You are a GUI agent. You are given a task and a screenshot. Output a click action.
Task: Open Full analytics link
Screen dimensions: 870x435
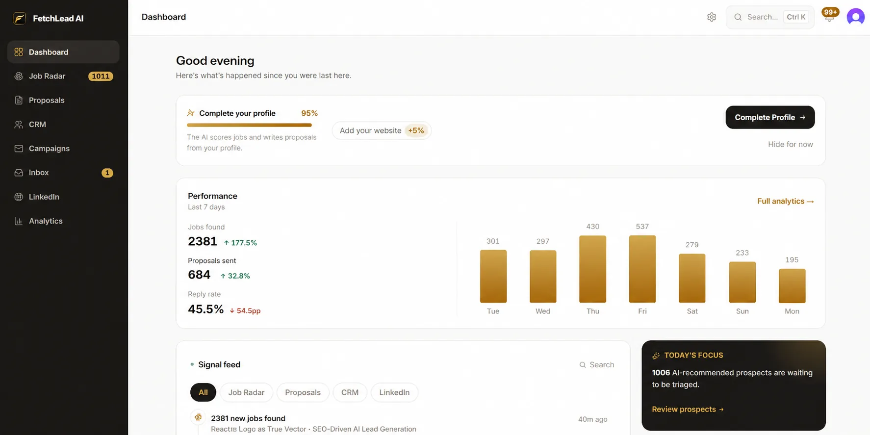(785, 201)
